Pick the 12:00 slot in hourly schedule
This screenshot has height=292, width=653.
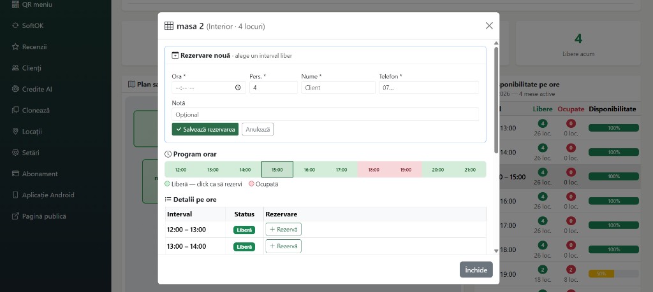coord(180,169)
